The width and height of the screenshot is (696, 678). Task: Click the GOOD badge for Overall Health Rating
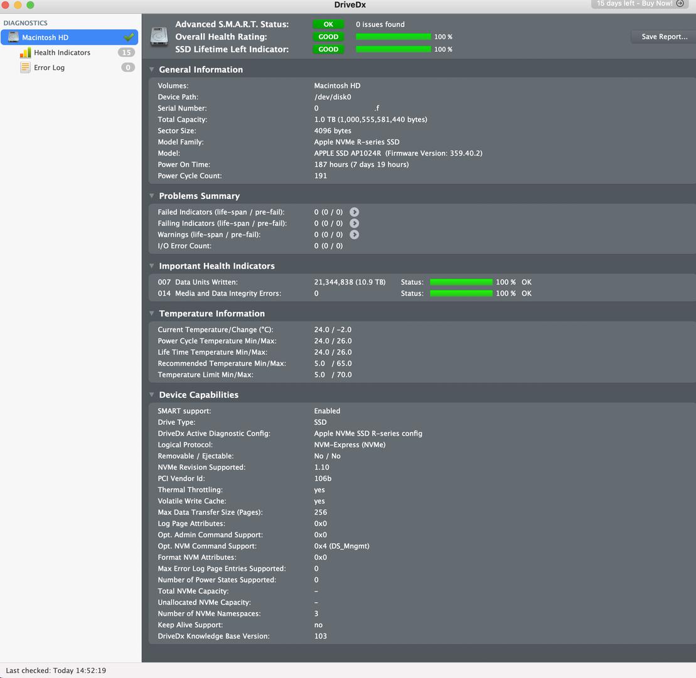(x=328, y=37)
